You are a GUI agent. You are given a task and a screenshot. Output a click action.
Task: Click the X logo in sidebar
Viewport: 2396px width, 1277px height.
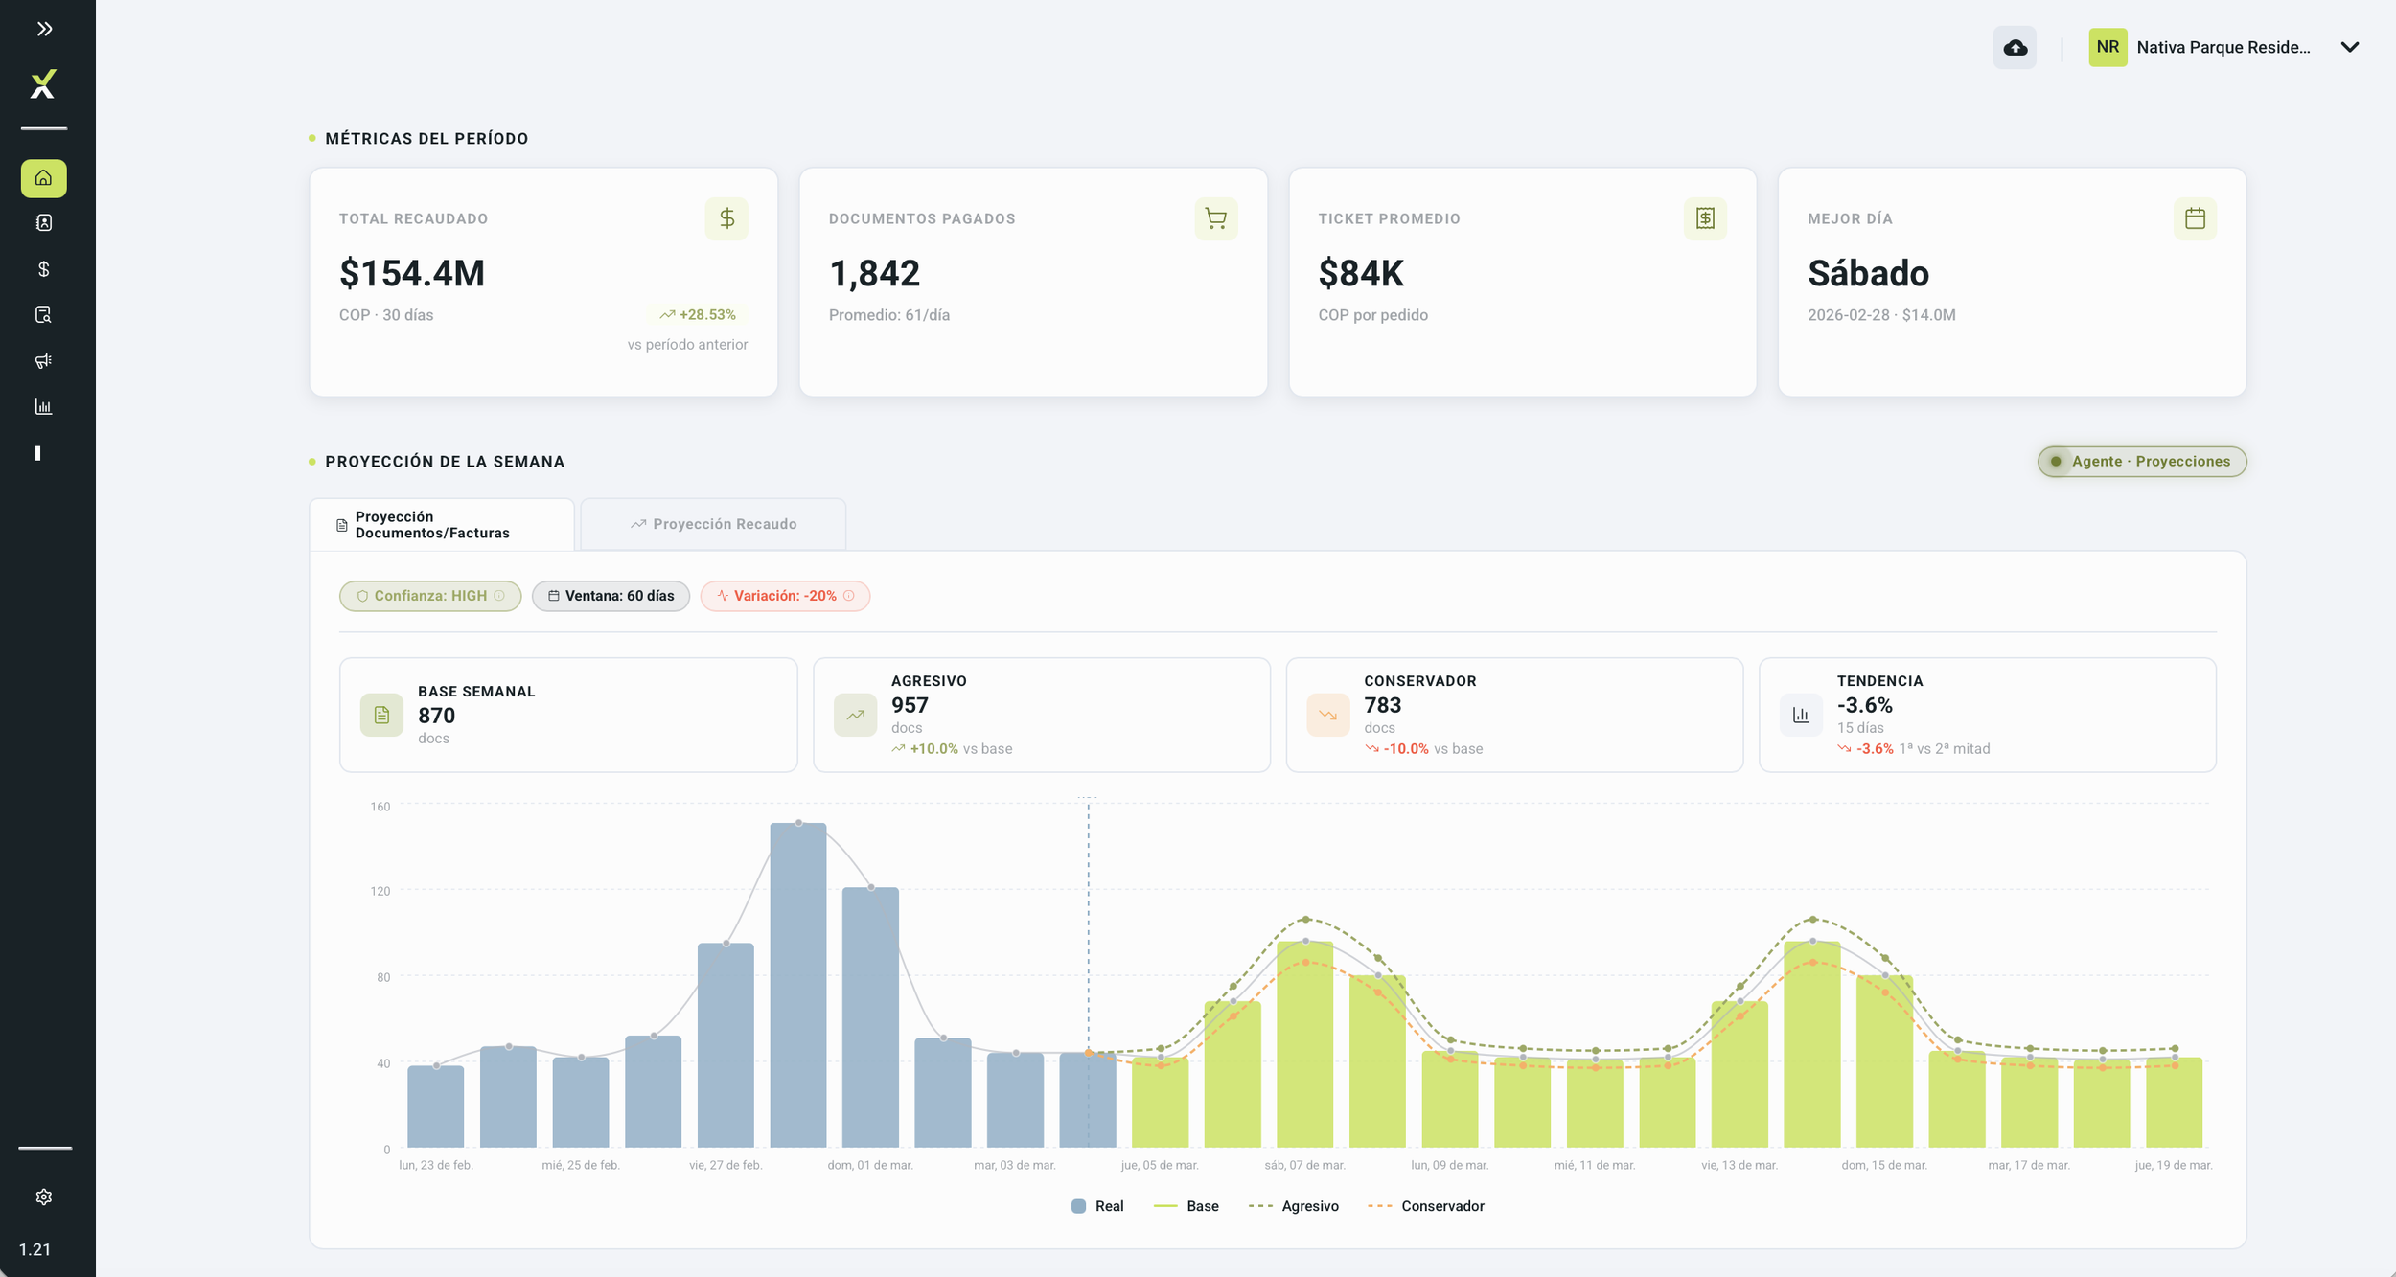(43, 84)
